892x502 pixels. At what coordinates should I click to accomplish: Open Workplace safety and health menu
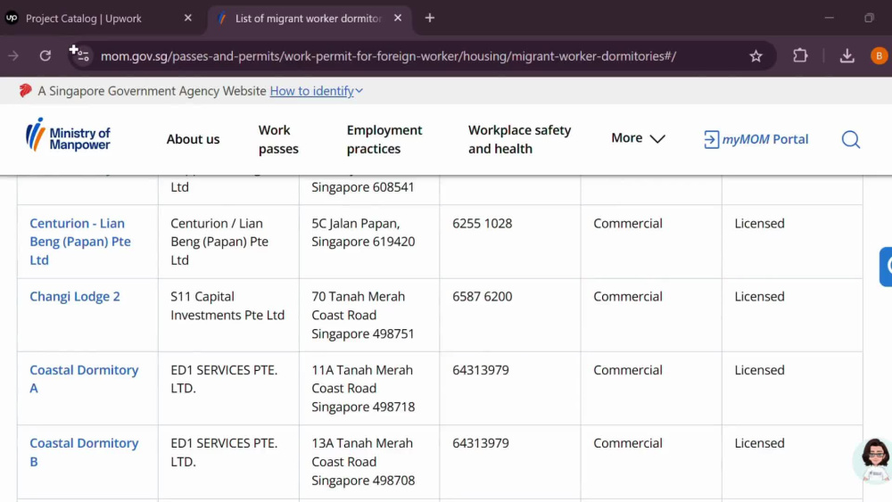(519, 139)
